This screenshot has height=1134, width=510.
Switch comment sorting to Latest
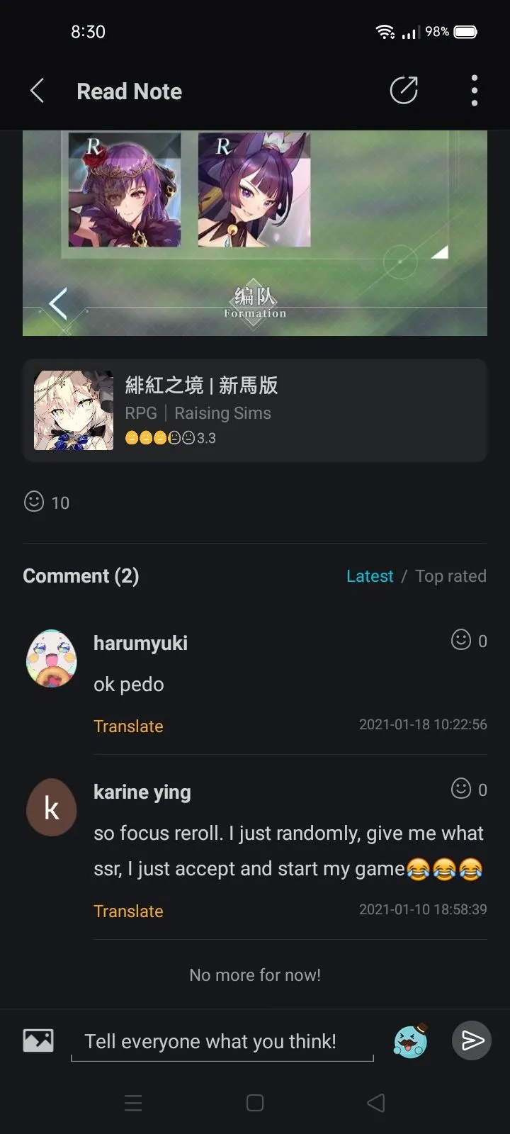370,576
